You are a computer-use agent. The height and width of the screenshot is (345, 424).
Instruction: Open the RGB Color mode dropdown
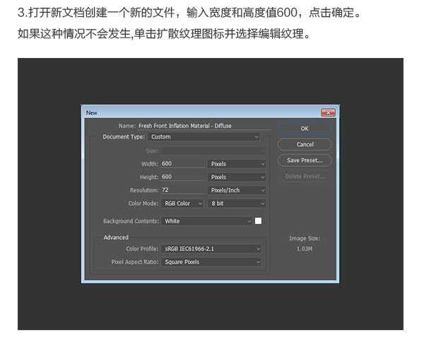point(182,204)
